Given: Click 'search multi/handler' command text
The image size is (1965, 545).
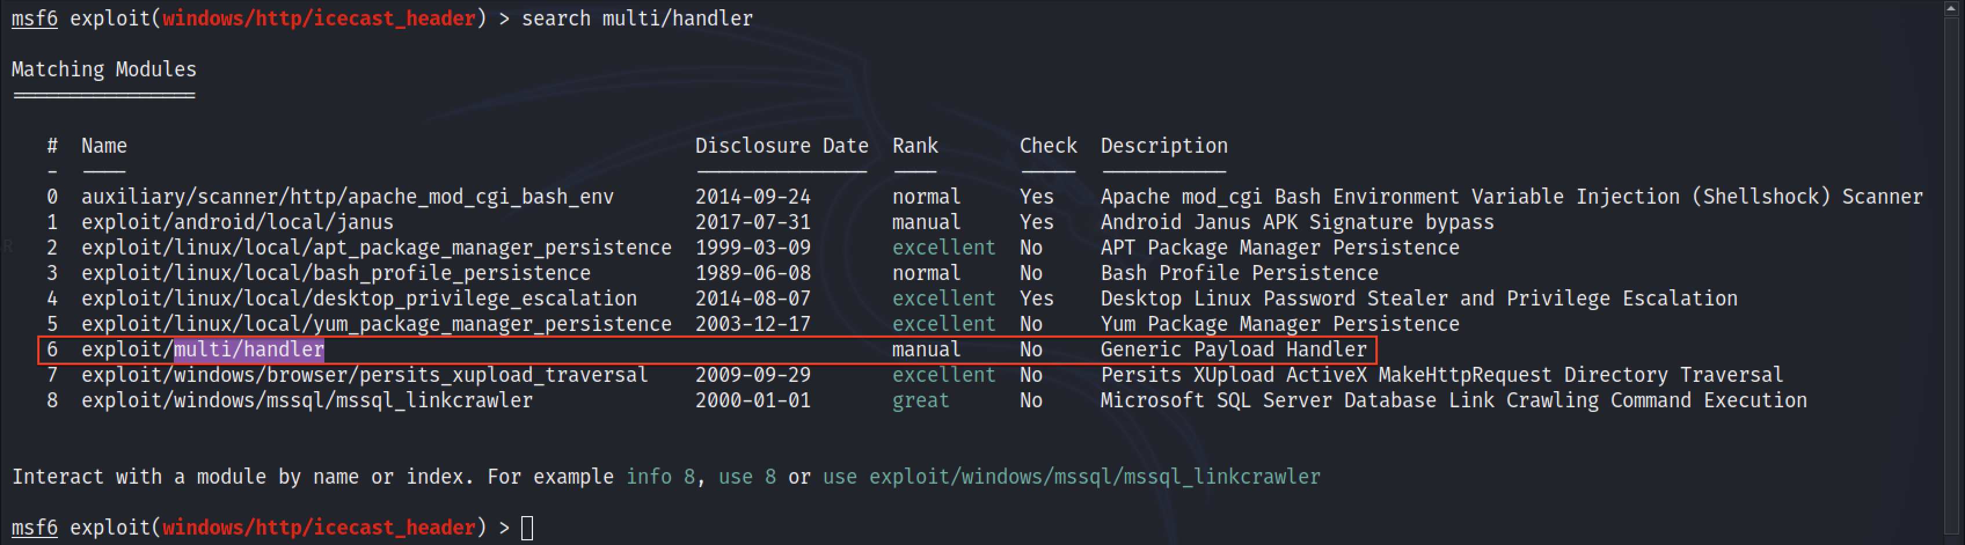Looking at the screenshot, I should tap(637, 19).
